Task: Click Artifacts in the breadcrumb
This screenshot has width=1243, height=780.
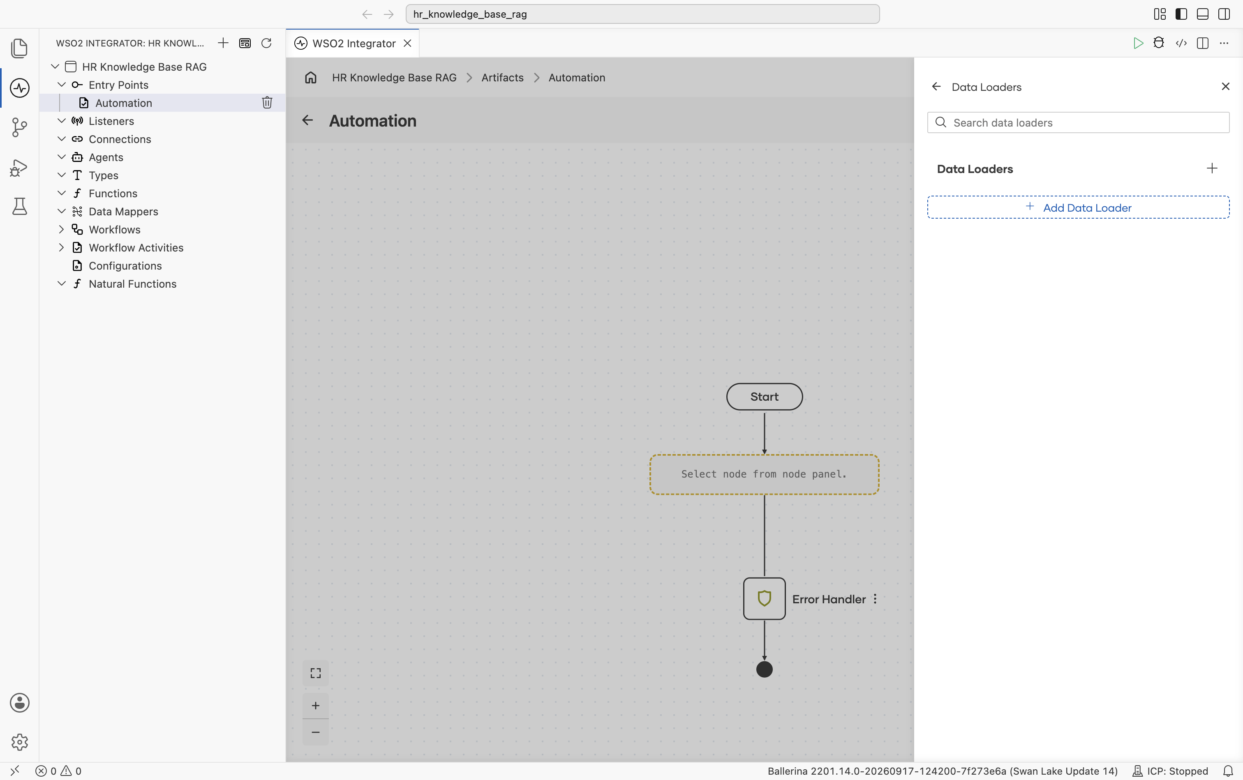Action: point(502,77)
